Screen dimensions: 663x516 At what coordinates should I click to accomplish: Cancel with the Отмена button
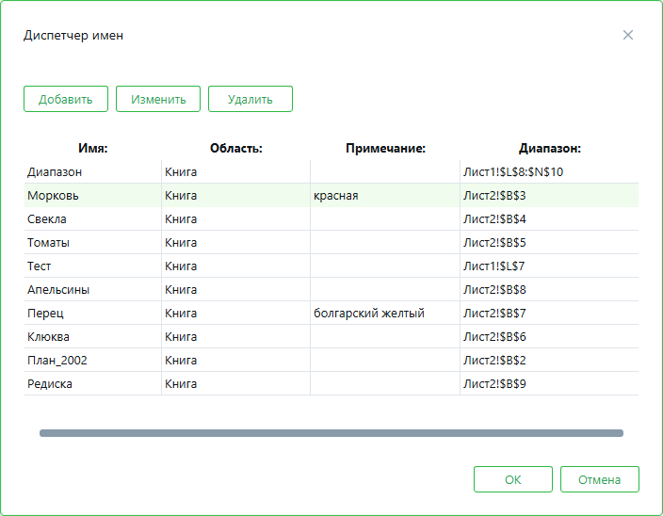[x=599, y=479]
